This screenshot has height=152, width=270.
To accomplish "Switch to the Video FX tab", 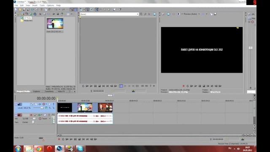I will (x=61, y=91).
